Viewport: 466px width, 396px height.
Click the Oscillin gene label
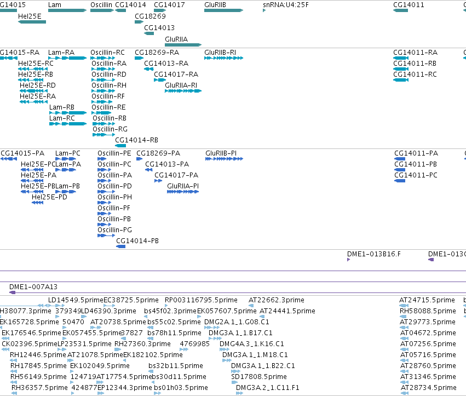pyautogui.click(x=101, y=5)
